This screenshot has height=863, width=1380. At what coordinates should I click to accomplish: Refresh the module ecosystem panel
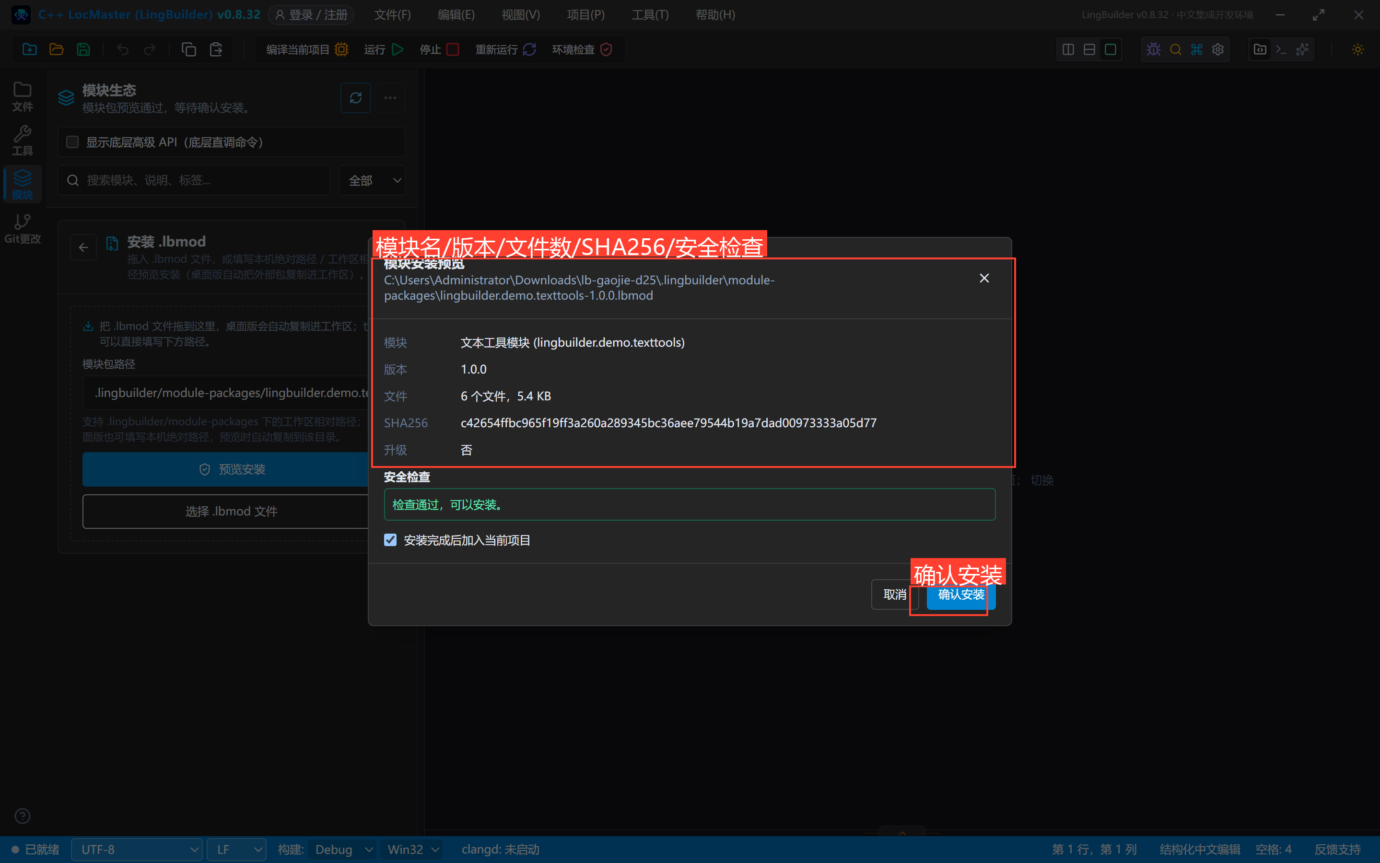356,98
